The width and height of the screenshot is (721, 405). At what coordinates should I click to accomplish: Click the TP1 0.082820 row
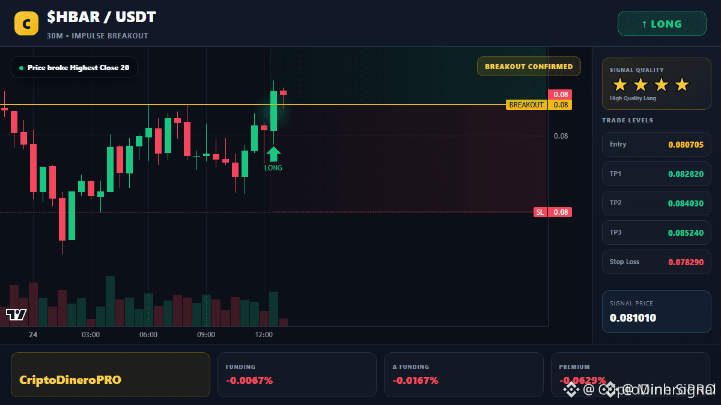tap(657, 173)
